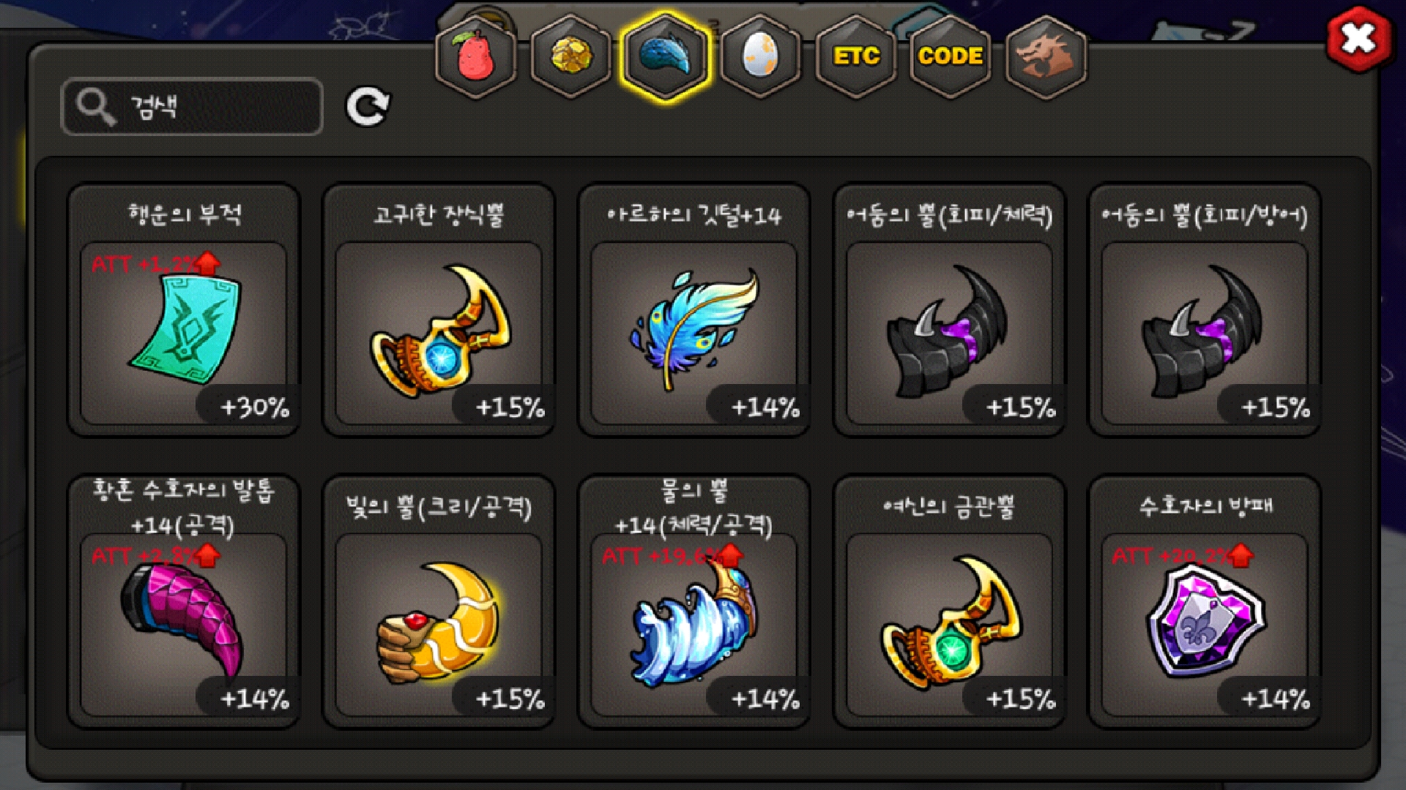Focus the 검색 search field
Viewport: 1406px width, 790px height.
click(x=192, y=107)
